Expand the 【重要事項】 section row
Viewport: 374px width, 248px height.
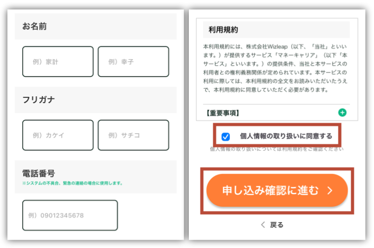coord(274,113)
